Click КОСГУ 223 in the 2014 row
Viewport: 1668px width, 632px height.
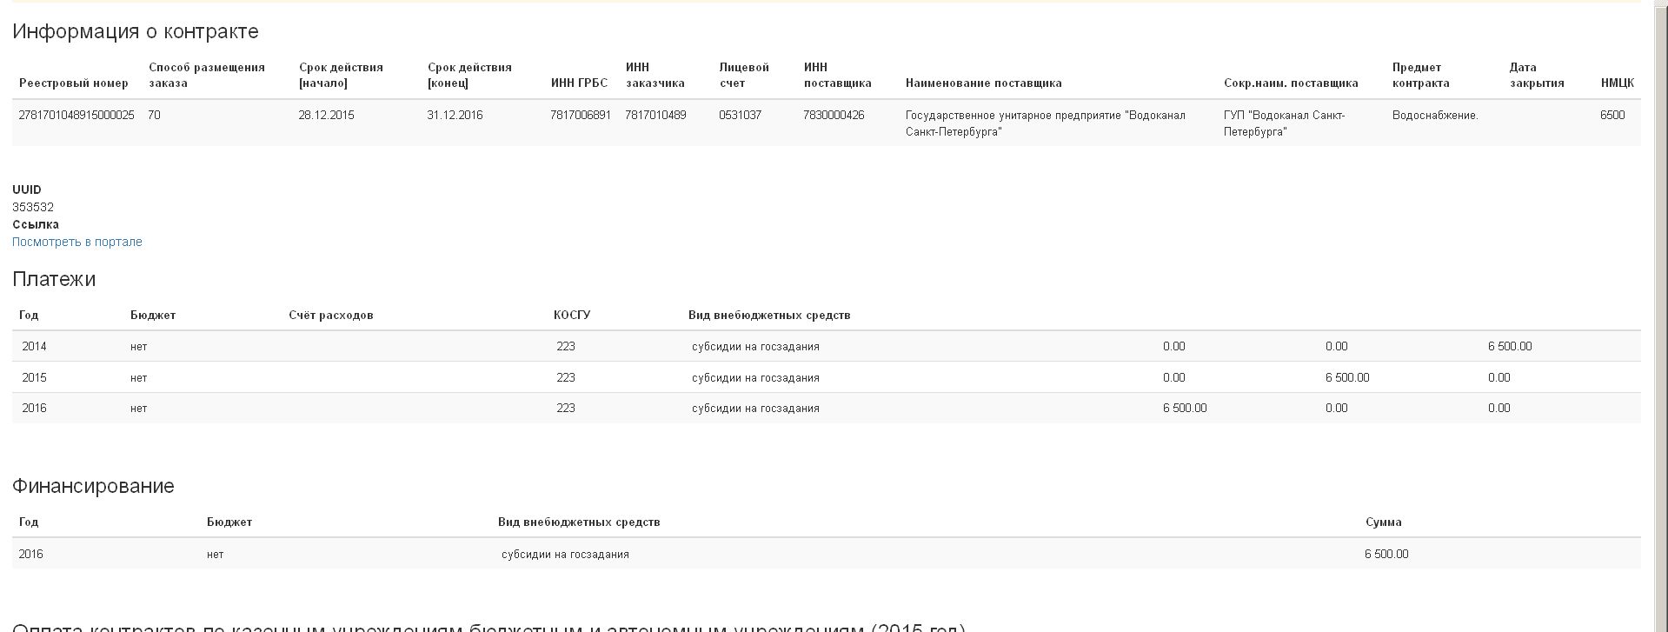(x=566, y=346)
